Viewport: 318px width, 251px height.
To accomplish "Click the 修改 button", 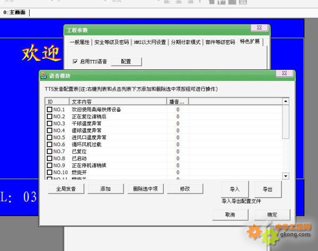I will click(184, 189).
